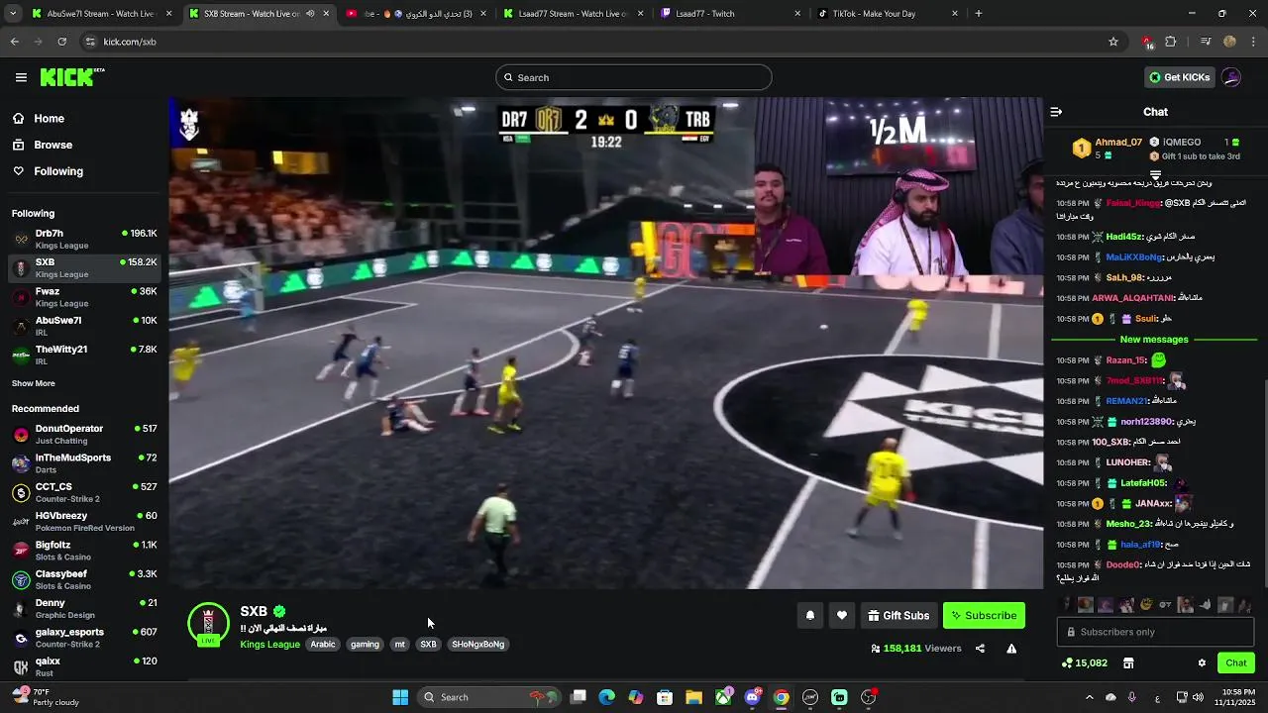Image resolution: width=1268 pixels, height=713 pixels.
Task: Open HGVbreezy recommended channel
Action: coord(84,521)
